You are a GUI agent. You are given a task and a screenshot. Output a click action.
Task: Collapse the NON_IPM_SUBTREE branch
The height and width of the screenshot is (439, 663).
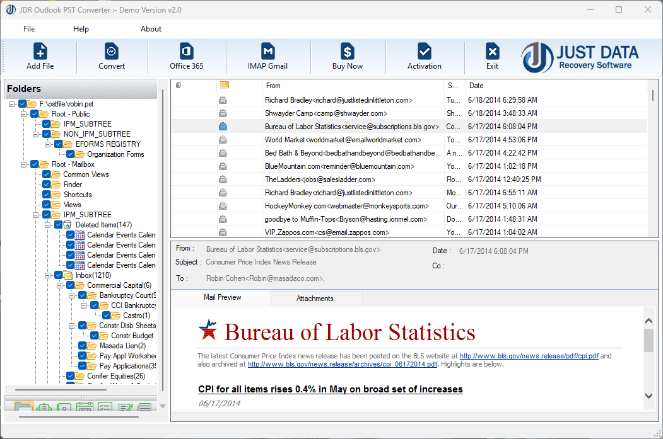[35, 134]
